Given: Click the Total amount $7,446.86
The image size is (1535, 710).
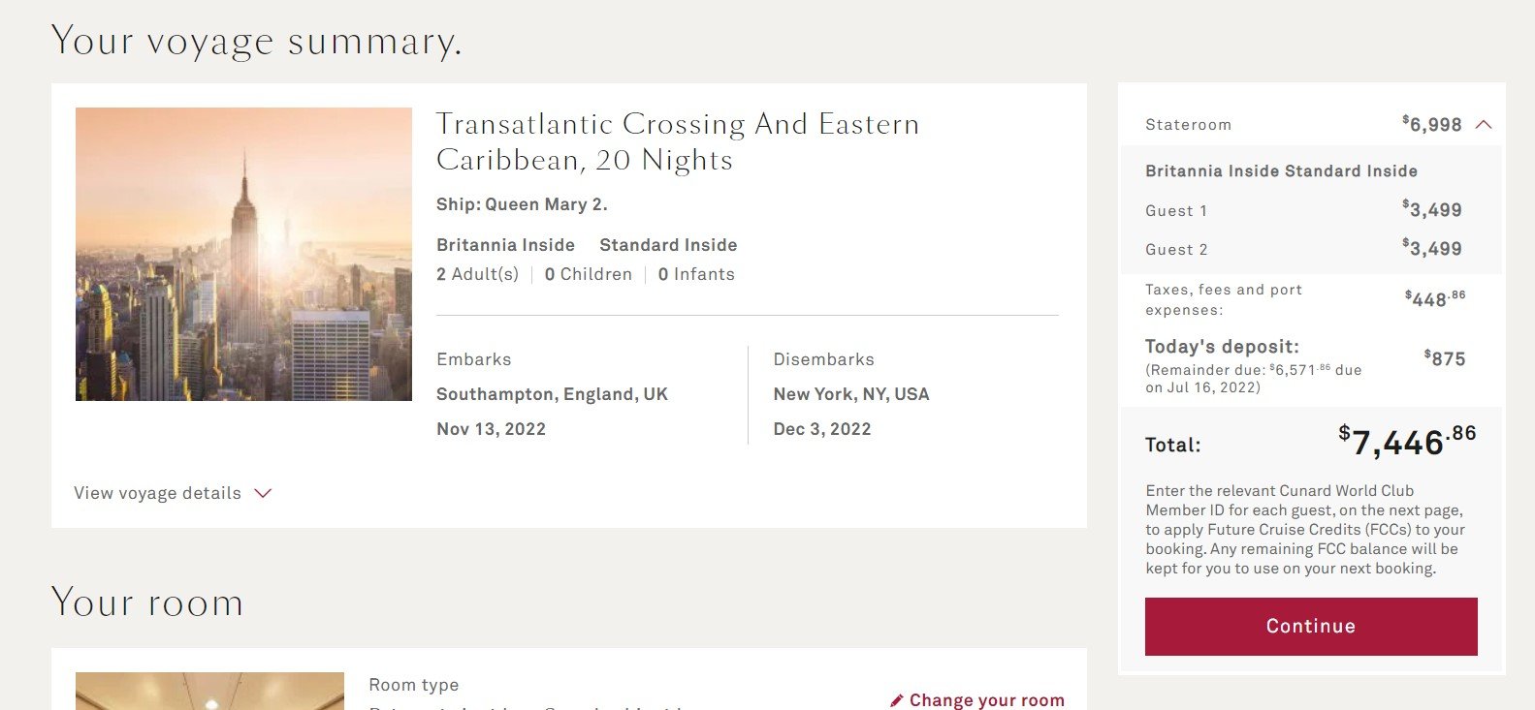Looking at the screenshot, I should pyautogui.click(x=1407, y=442).
